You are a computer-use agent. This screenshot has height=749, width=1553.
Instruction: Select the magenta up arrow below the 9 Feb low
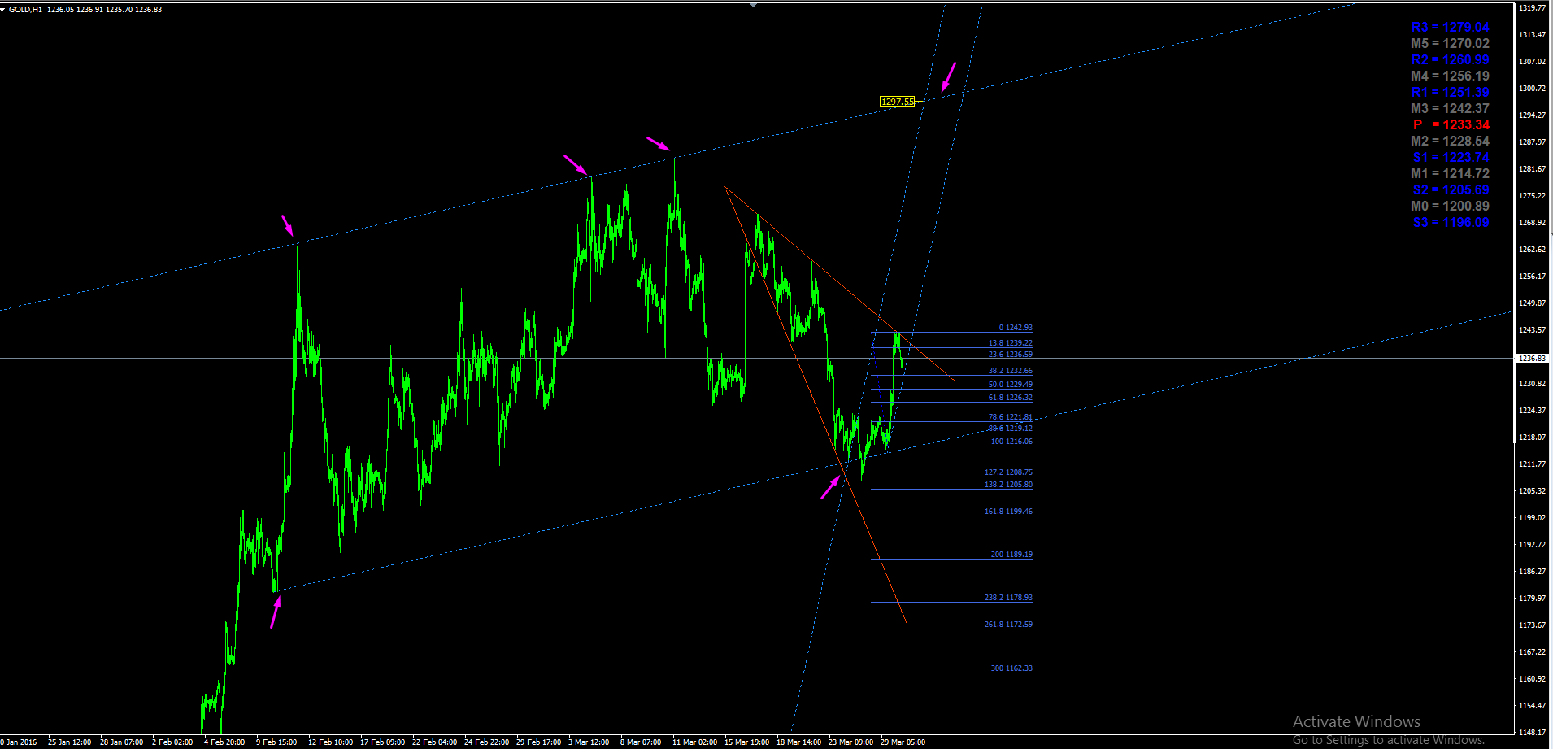(276, 612)
